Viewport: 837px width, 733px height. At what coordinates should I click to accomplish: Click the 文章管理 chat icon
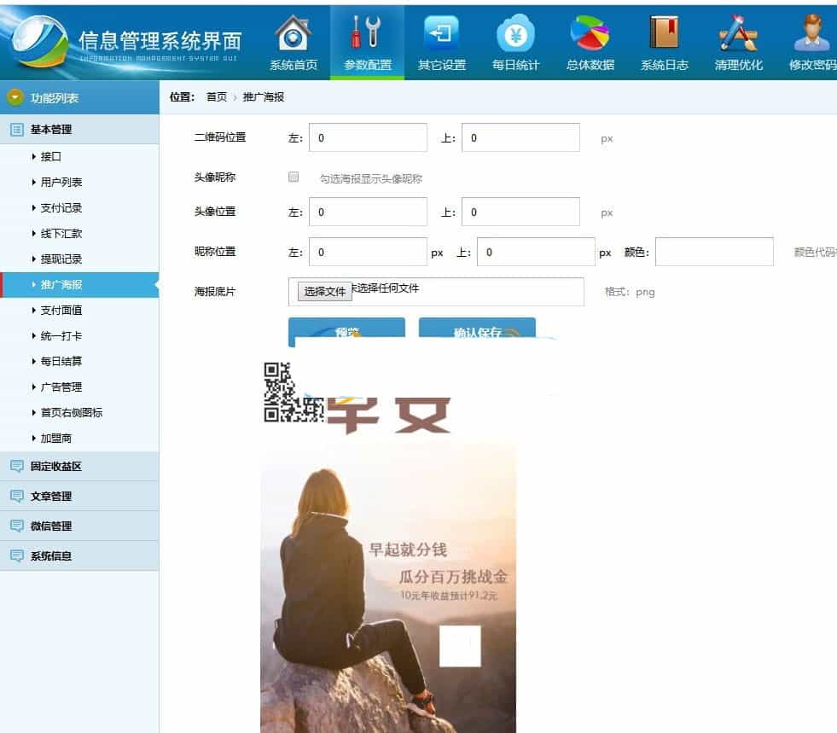click(16, 496)
